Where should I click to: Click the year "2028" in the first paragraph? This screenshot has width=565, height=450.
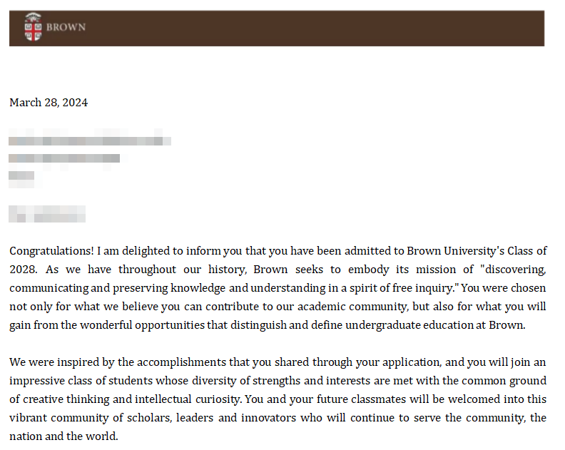21,270
